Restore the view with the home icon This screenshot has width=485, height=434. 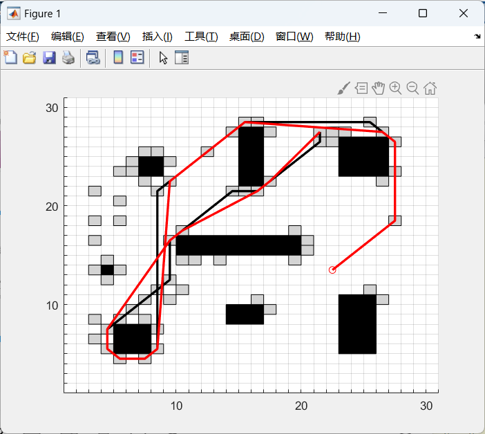[x=430, y=88]
